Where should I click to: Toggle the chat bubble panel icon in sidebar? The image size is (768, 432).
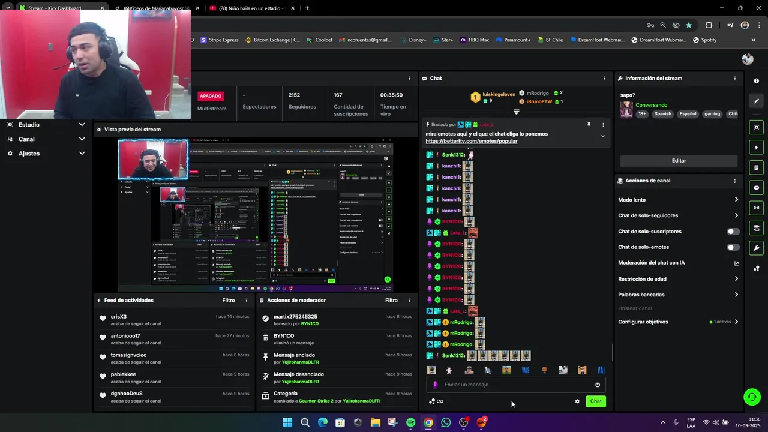[x=756, y=188]
